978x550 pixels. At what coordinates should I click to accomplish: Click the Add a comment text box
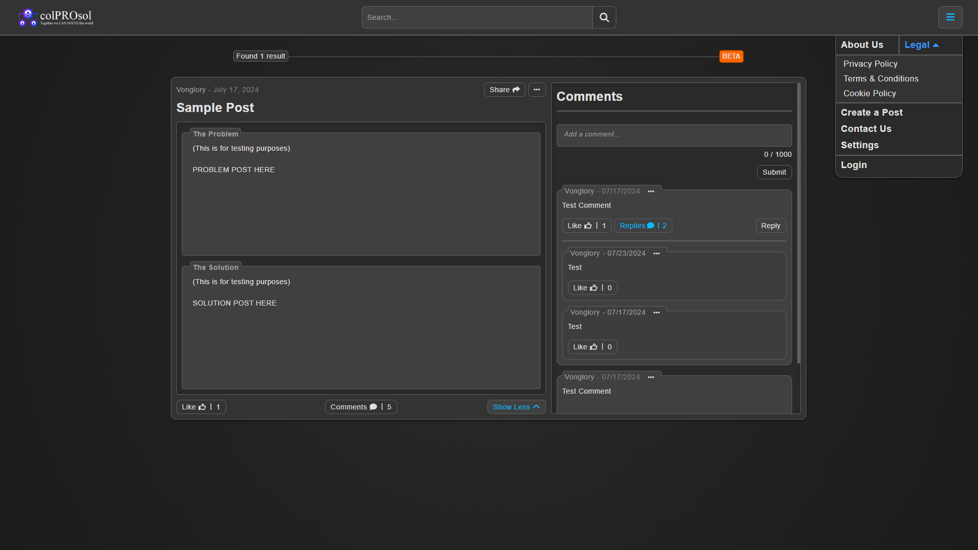coord(674,135)
